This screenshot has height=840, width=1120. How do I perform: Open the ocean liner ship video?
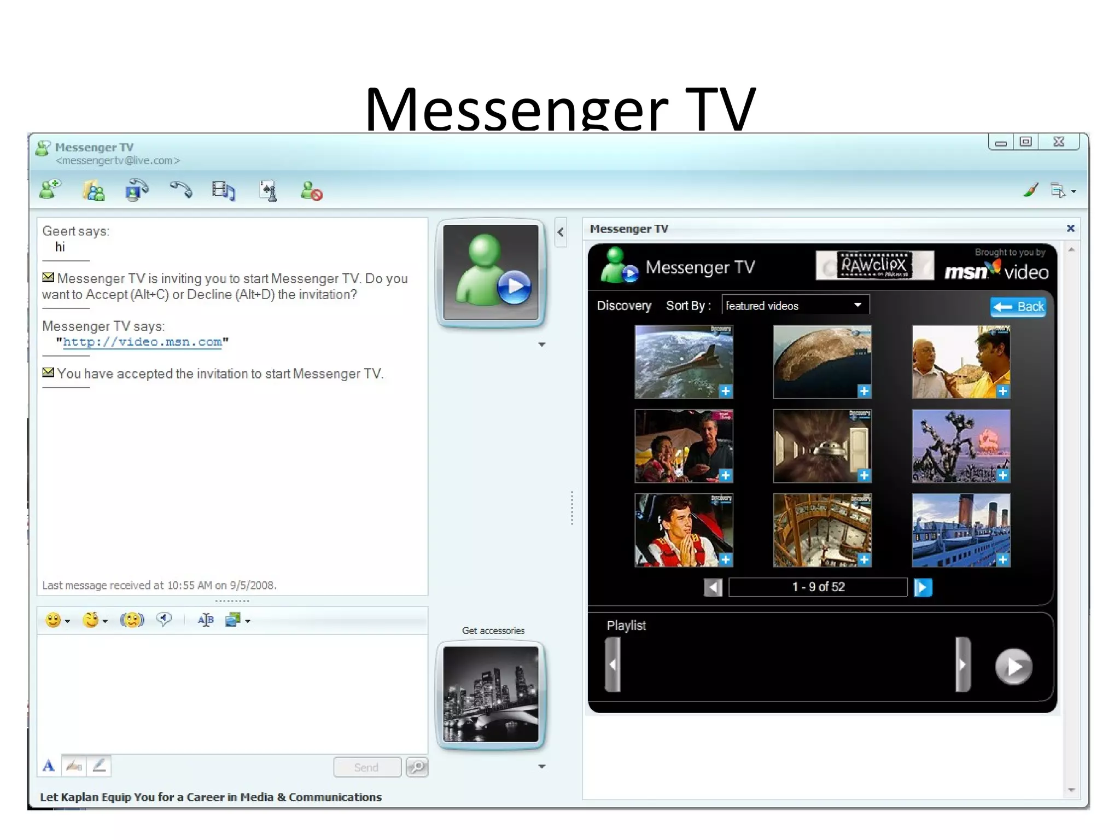tap(961, 530)
